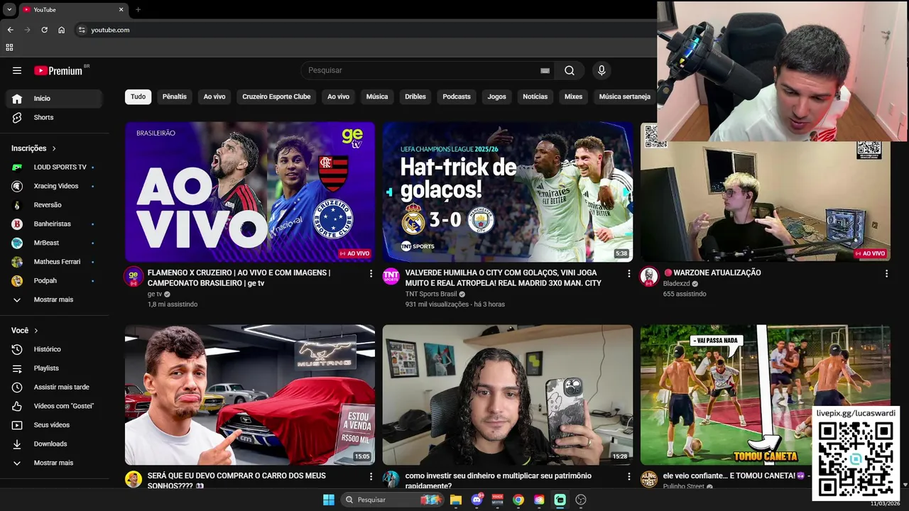Viewport: 909px width, 511px height.
Task: Click the youtube.com address bar
Action: tap(366, 30)
